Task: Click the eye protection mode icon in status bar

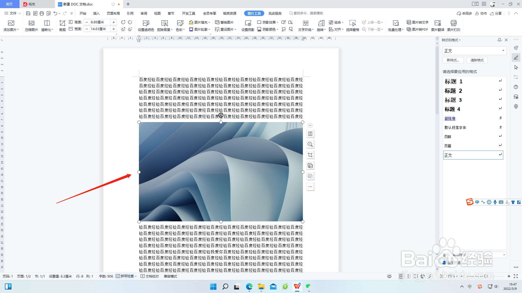Action: 389,276
